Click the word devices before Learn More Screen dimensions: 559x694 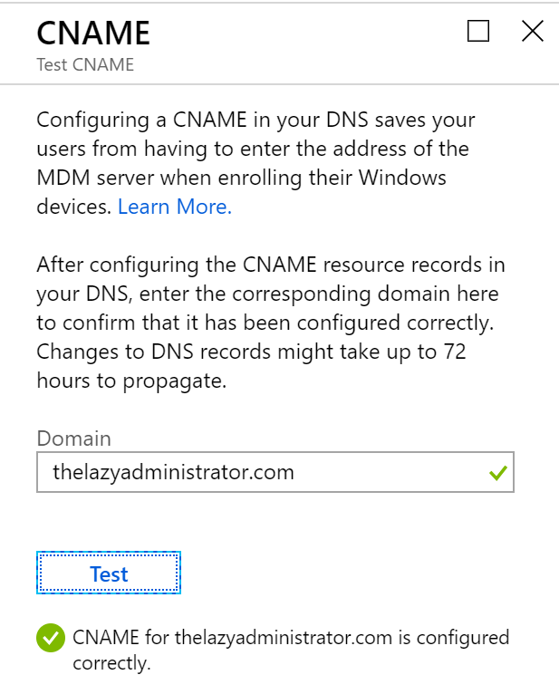74,207
